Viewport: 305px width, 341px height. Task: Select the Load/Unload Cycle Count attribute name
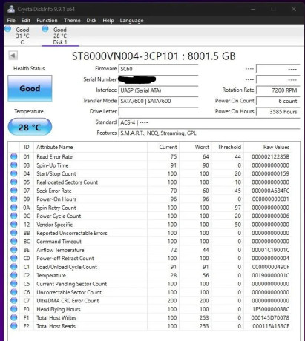[x=67, y=267]
